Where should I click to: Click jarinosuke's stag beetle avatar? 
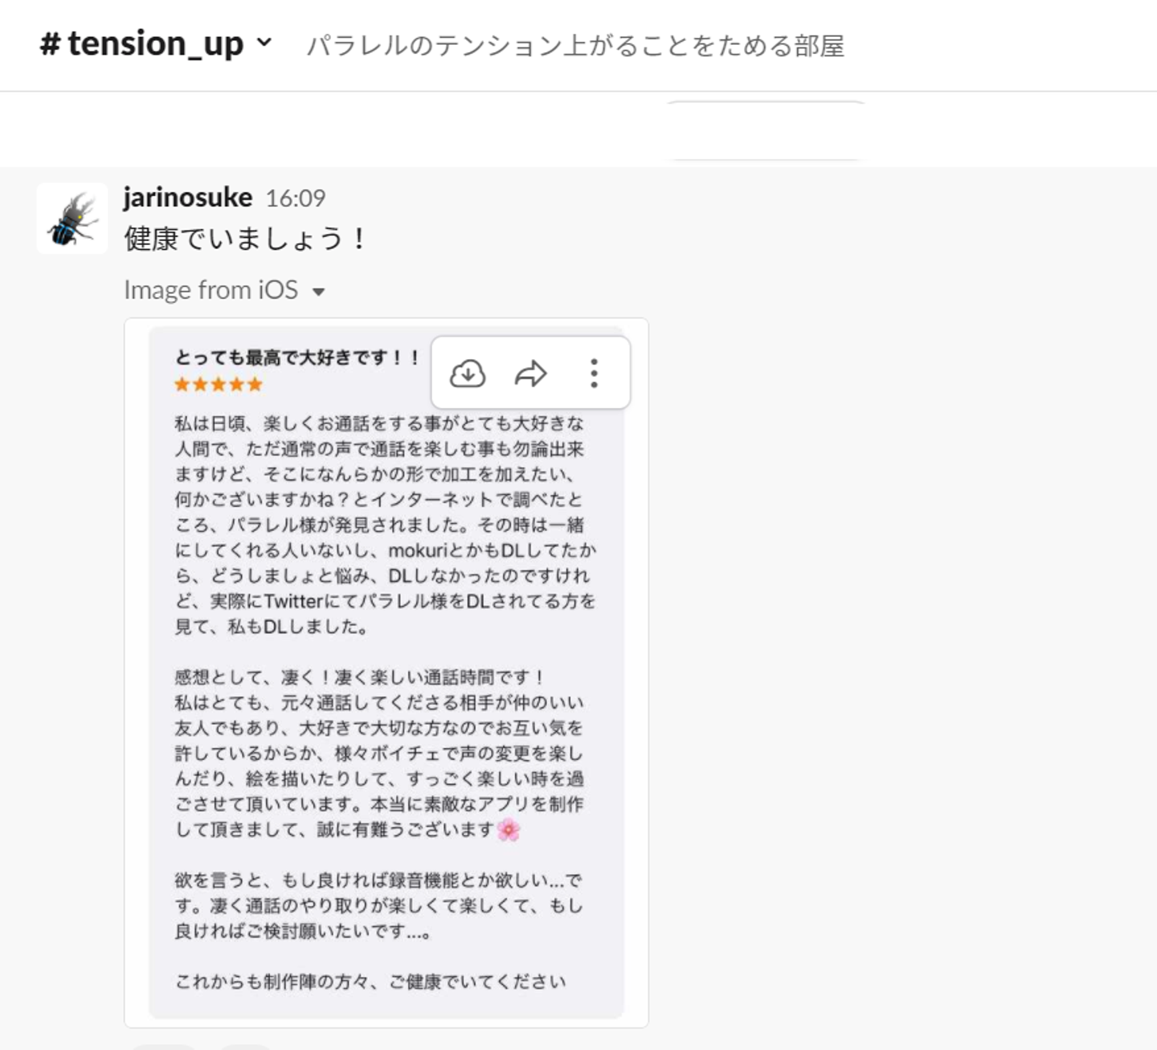coord(72,219)
